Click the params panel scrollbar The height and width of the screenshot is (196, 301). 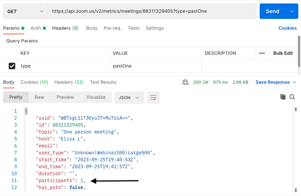[299, 51]
